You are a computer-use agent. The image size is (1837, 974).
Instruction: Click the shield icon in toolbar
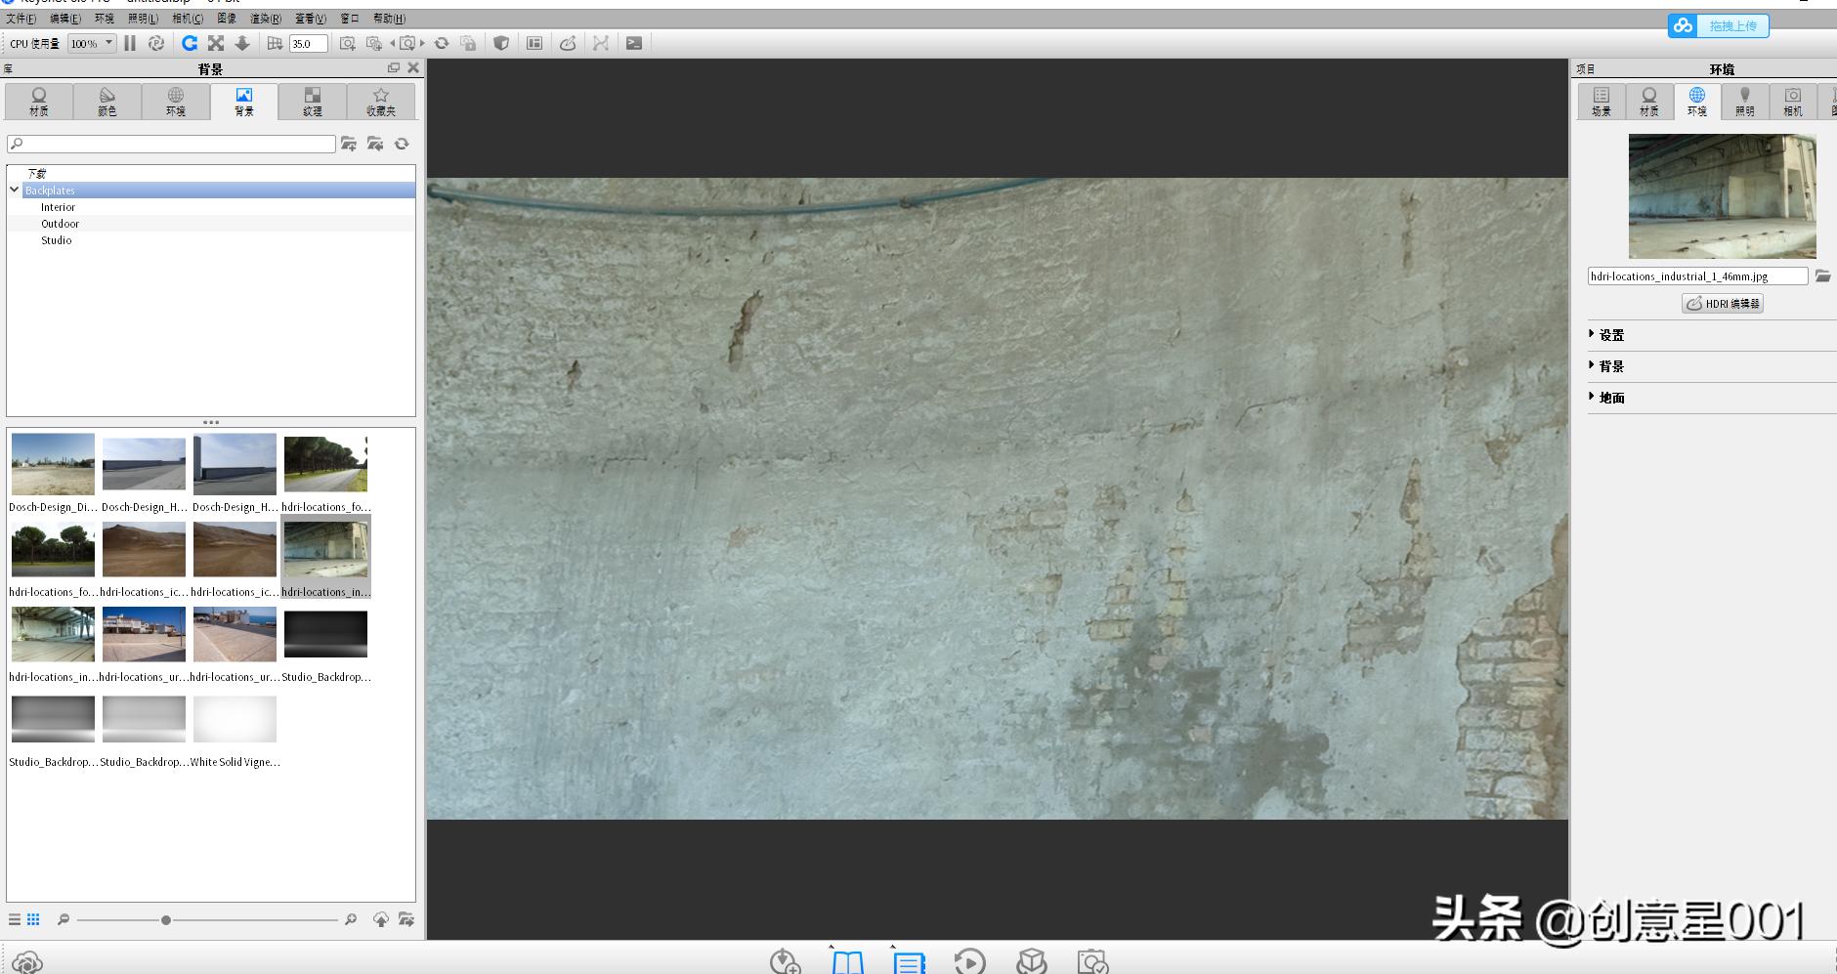point(501,43)
